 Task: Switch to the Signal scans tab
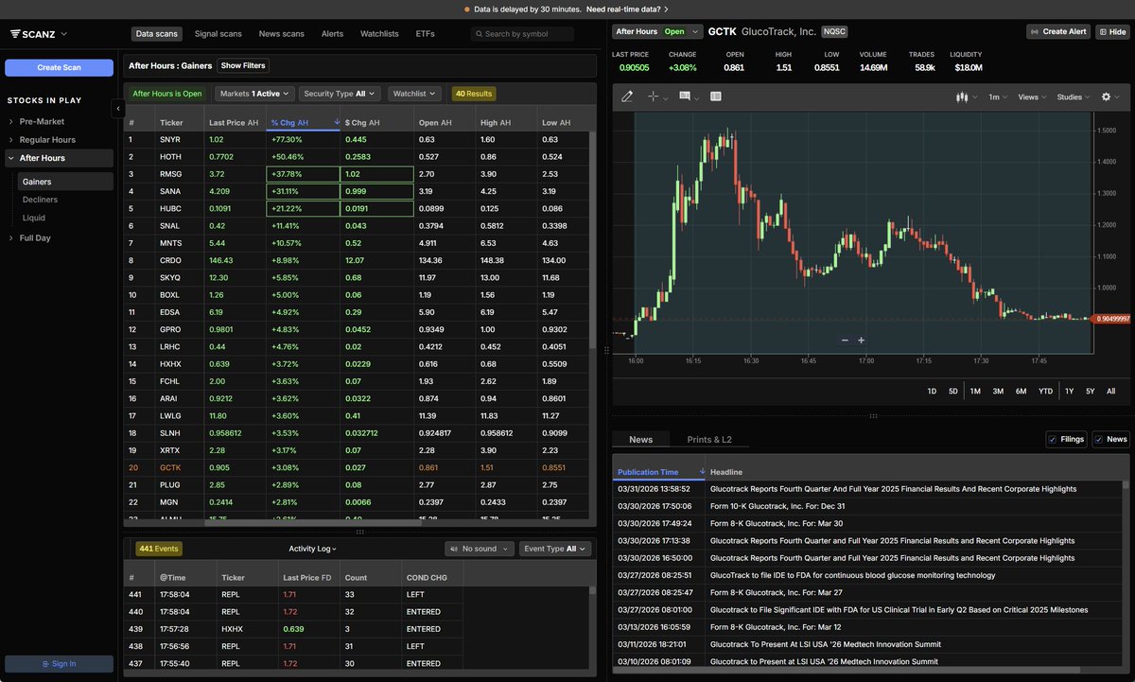tap(218, 34)
